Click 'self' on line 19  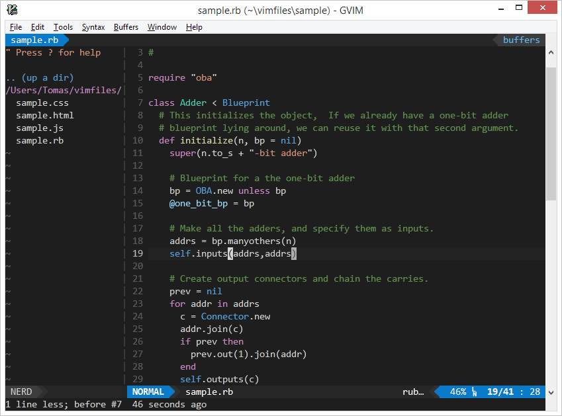180,254
